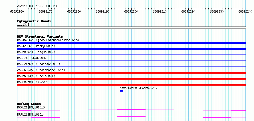Click ruler position 68892190
Screen dimensions: 254x121
point(102,11)
